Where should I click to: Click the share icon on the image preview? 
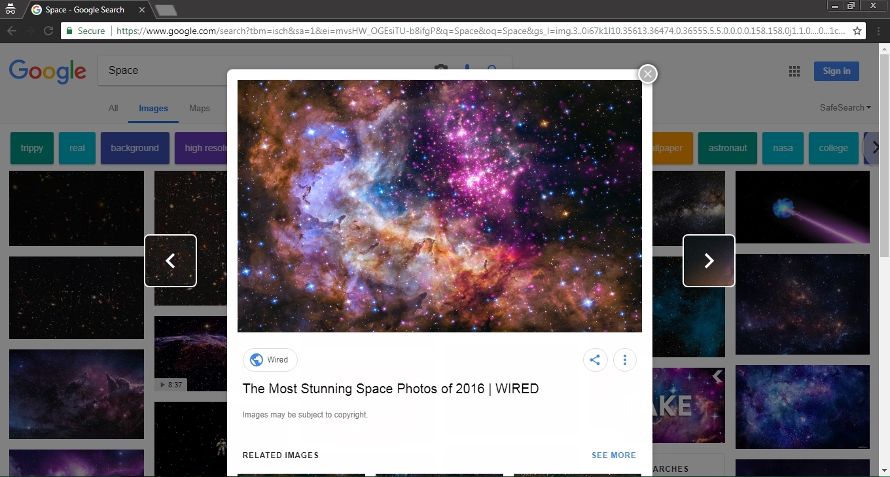(x=595, y=359)
